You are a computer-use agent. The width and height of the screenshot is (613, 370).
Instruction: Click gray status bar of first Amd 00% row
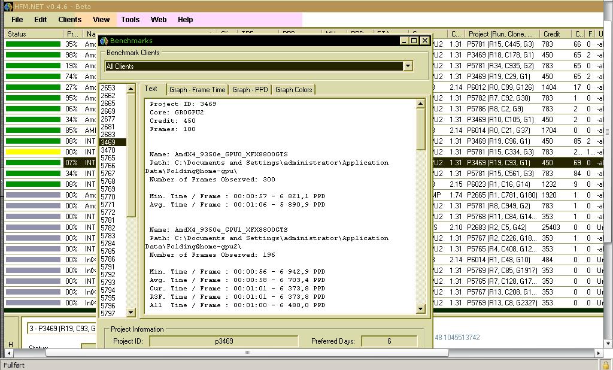(x=34, y=195)
